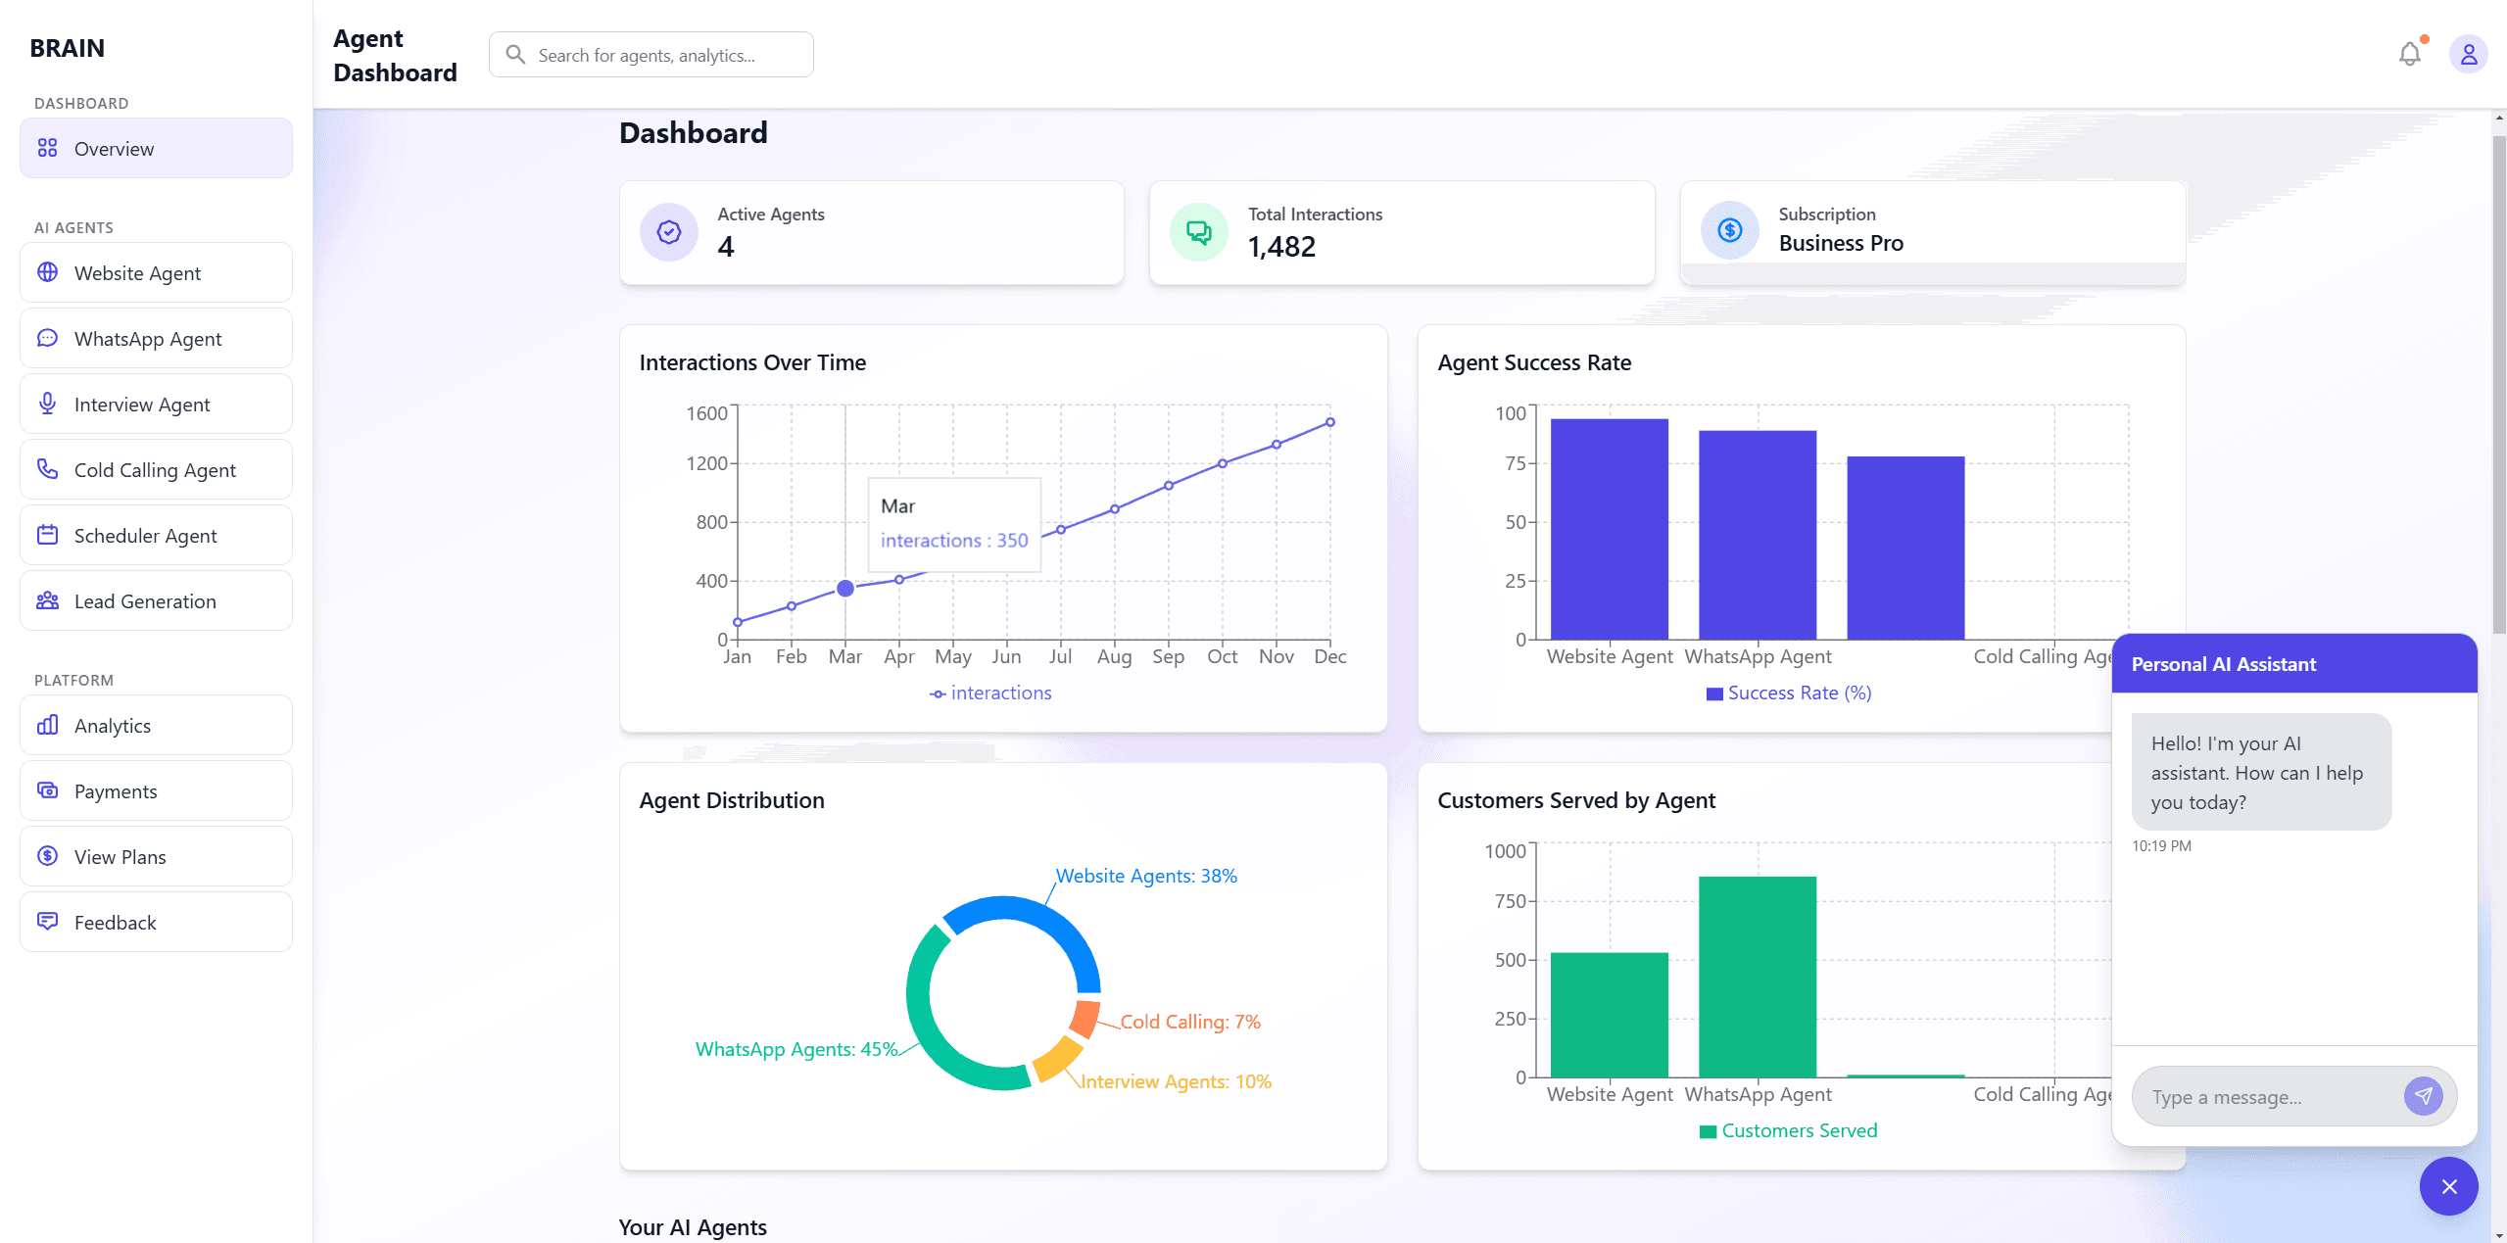
Task: Click the Payments card icon
Action: pyautogui.click(x=47, y=790)
